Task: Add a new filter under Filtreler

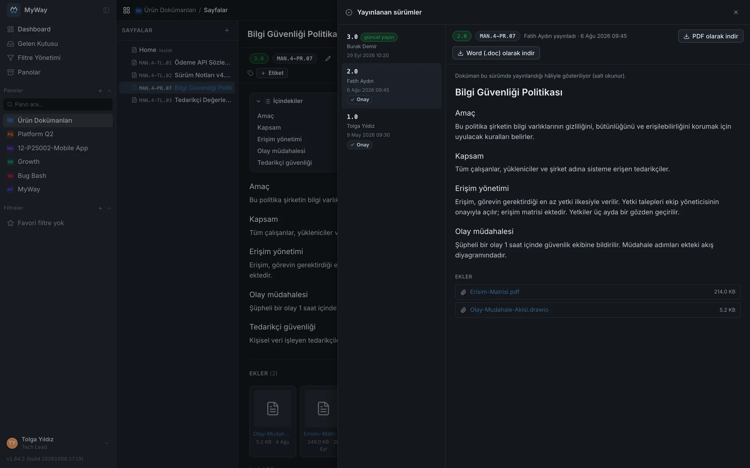Action: pos(100,208)
